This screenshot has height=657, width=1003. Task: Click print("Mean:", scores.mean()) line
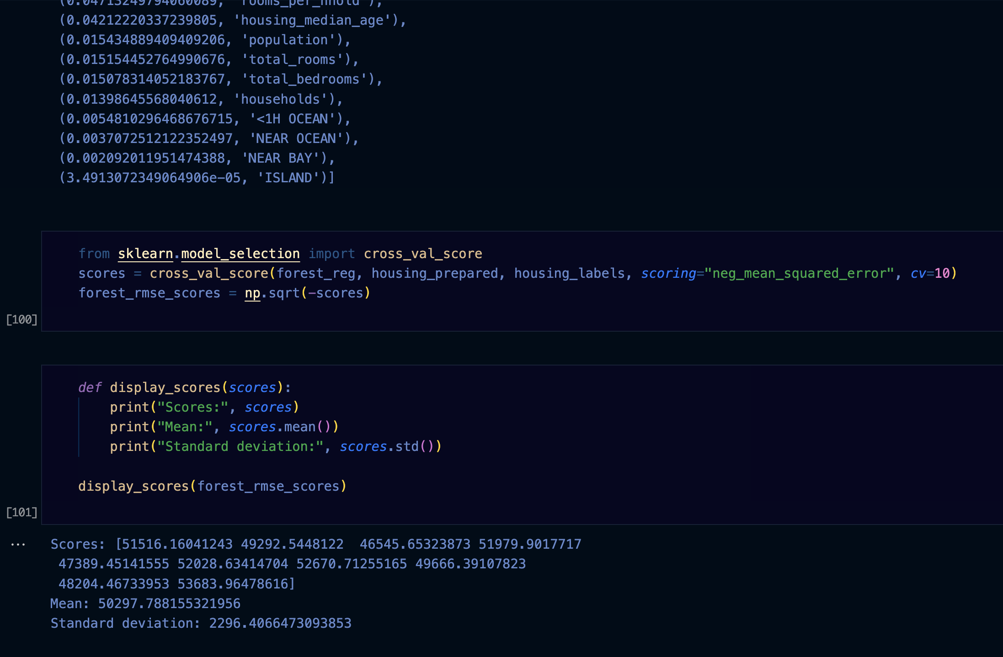coord(224,427)
